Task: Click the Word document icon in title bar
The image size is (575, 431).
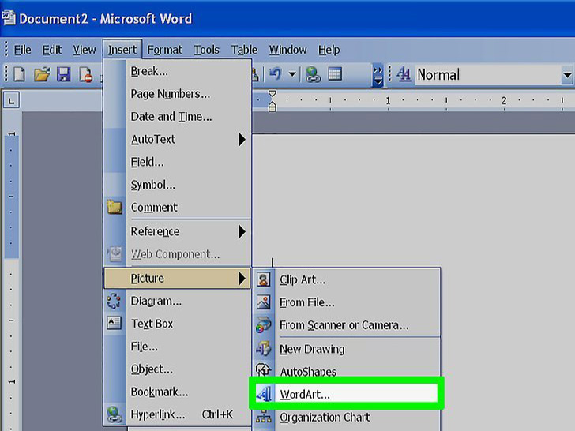Action: point(9,18)
